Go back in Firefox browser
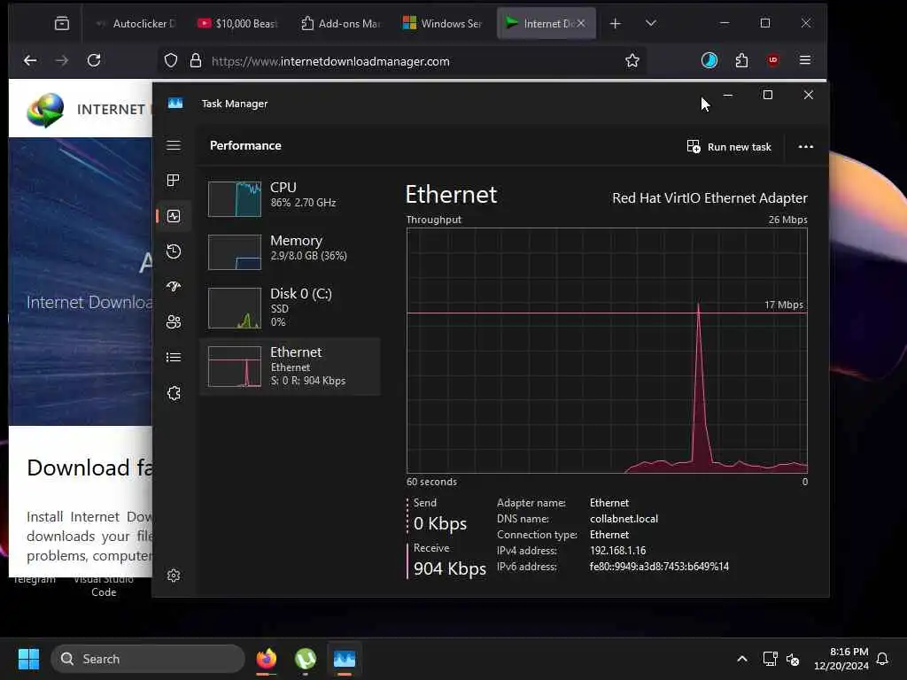 [x=30, y=60]
